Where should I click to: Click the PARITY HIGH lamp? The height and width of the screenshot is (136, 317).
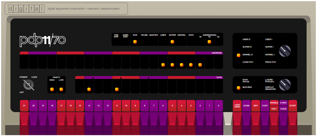coord(52,89)
